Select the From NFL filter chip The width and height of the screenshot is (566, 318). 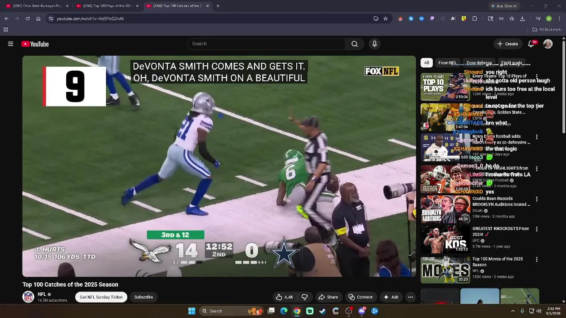click(x=447, y=63)
